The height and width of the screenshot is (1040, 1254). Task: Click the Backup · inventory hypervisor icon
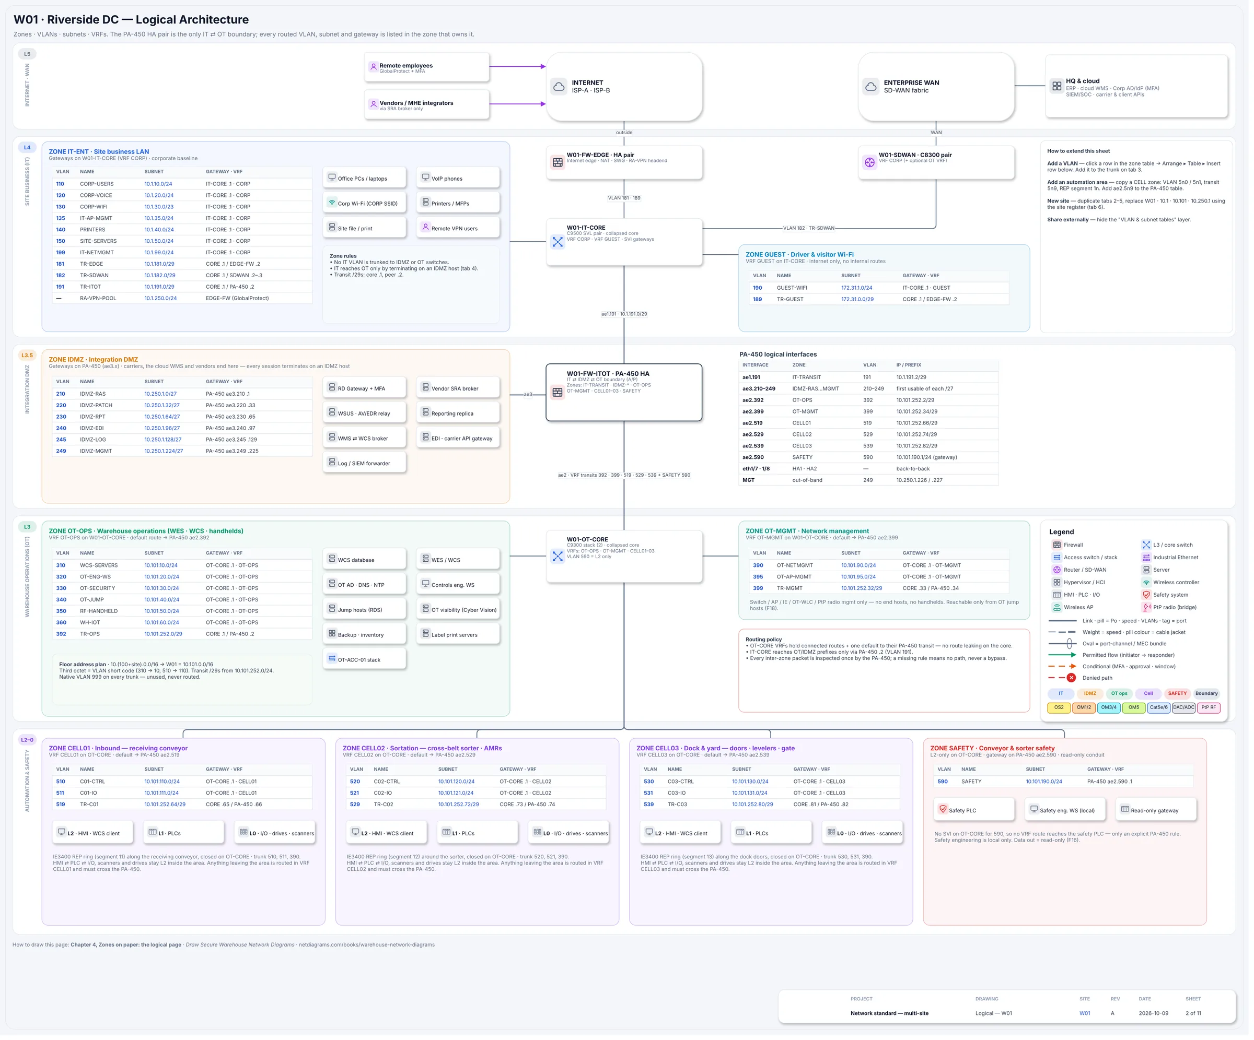332,634
